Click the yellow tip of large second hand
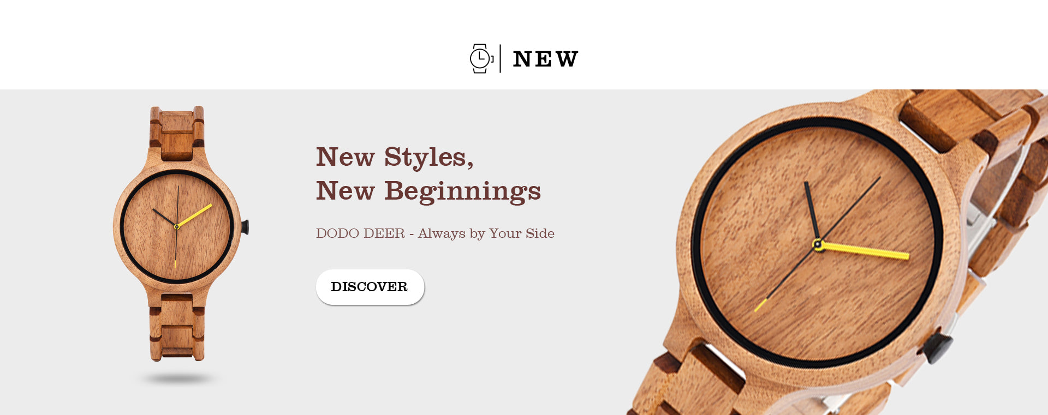This screenshot has height=415, width=1048. tap(760, 305)
